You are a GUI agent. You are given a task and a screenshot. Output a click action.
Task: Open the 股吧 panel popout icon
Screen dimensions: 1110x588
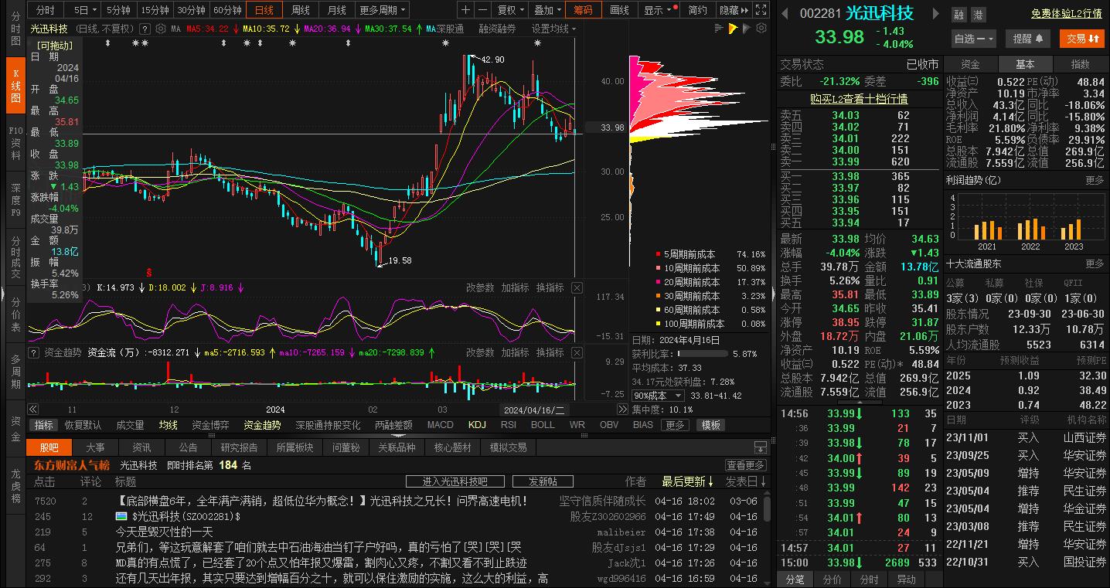pyautogui.click(x=761, y=447)
